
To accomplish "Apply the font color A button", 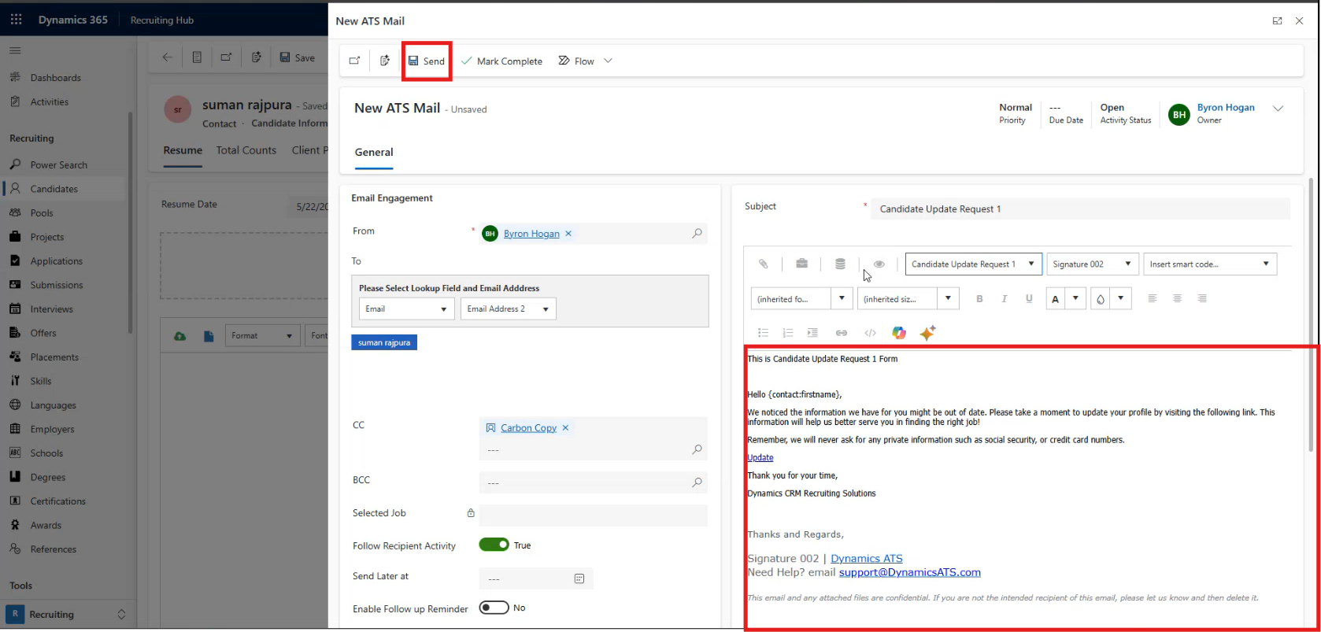I will 1055,298.
